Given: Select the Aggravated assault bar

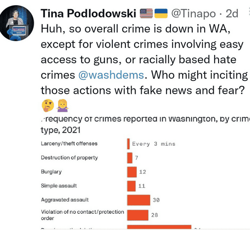Looking at the screenshot, I should tap(139, 200).
